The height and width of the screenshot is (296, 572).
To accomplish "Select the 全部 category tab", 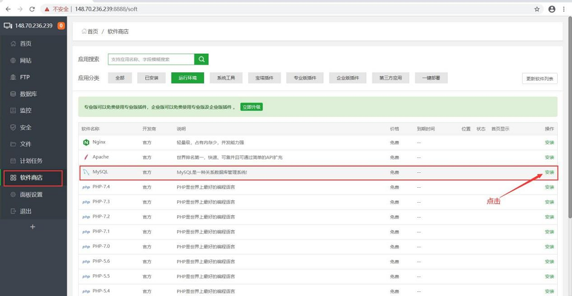I will (x=120, y=78).
